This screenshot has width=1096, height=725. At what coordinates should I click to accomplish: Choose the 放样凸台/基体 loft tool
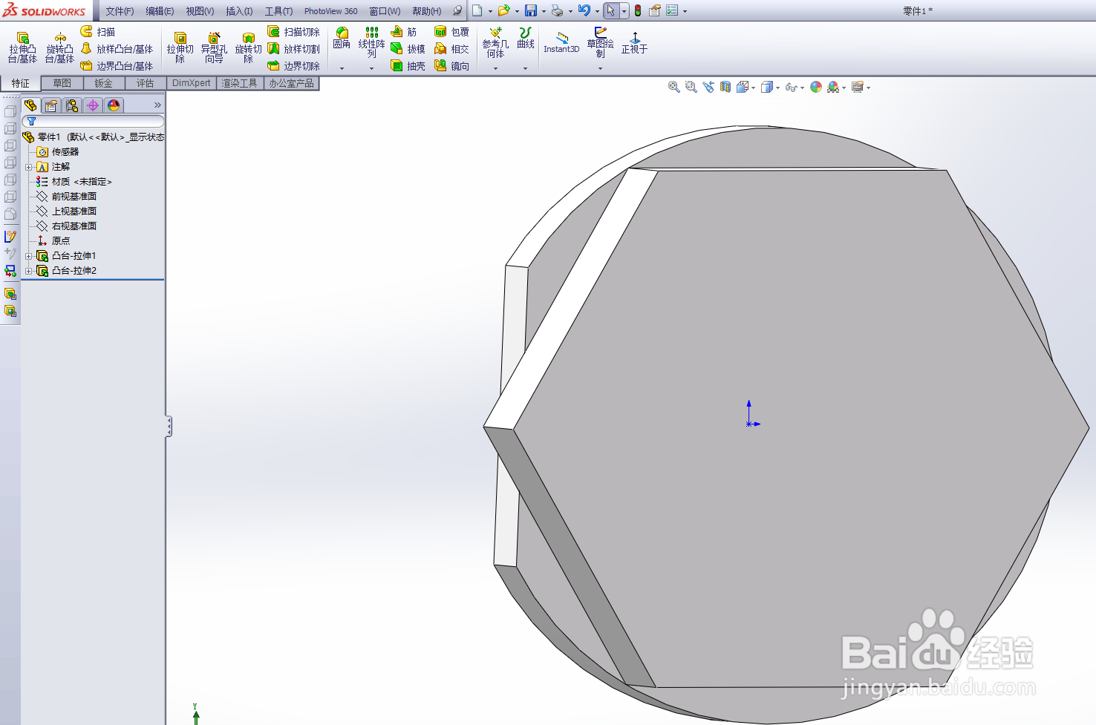[117, 49]
